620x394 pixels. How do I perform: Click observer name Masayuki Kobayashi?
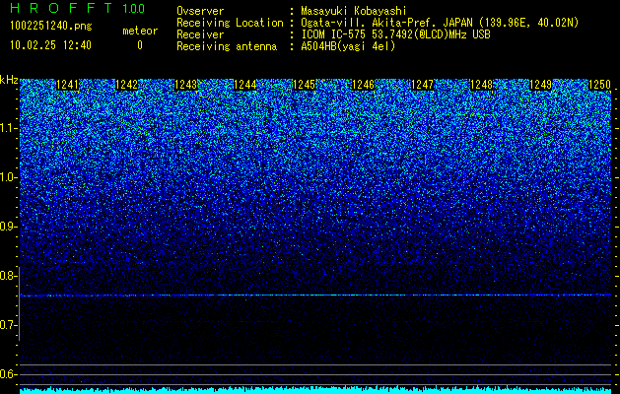354,11
